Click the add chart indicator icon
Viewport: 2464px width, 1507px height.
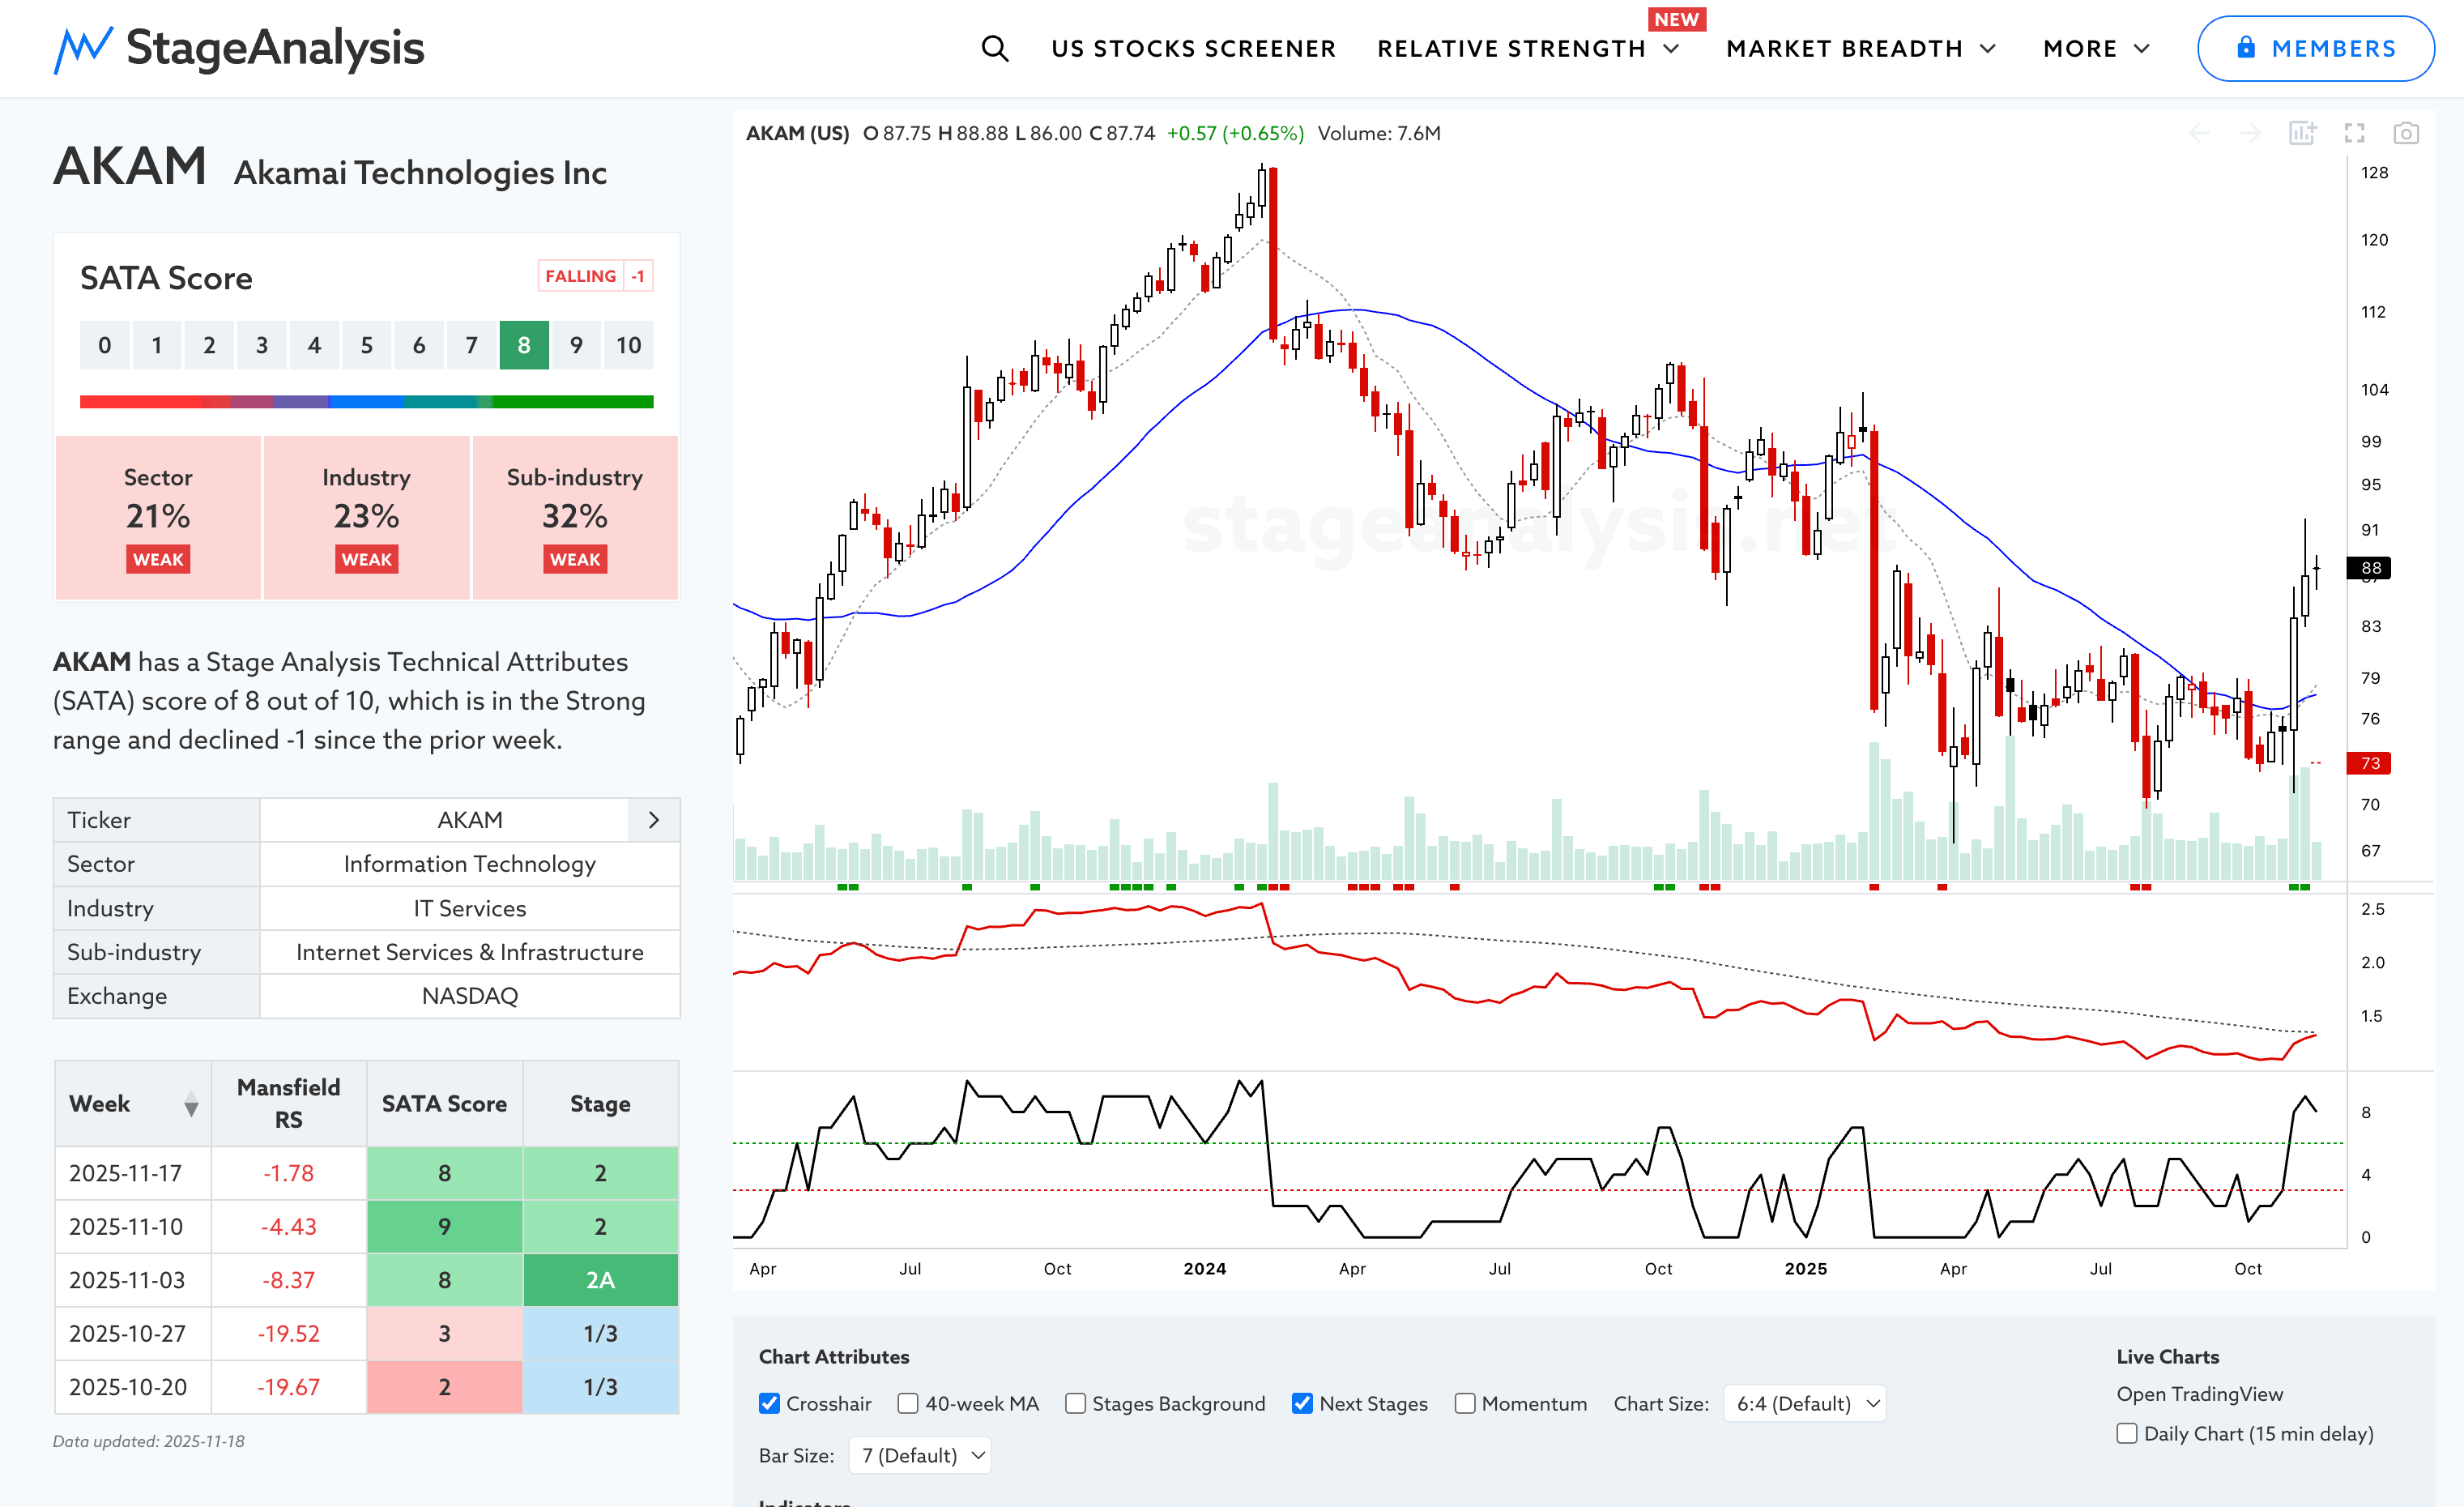(x=2302, y=133)
